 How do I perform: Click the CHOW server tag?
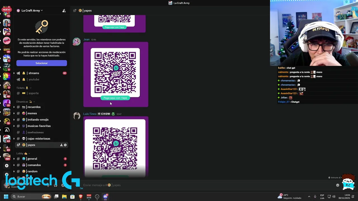tap(104, 114)
